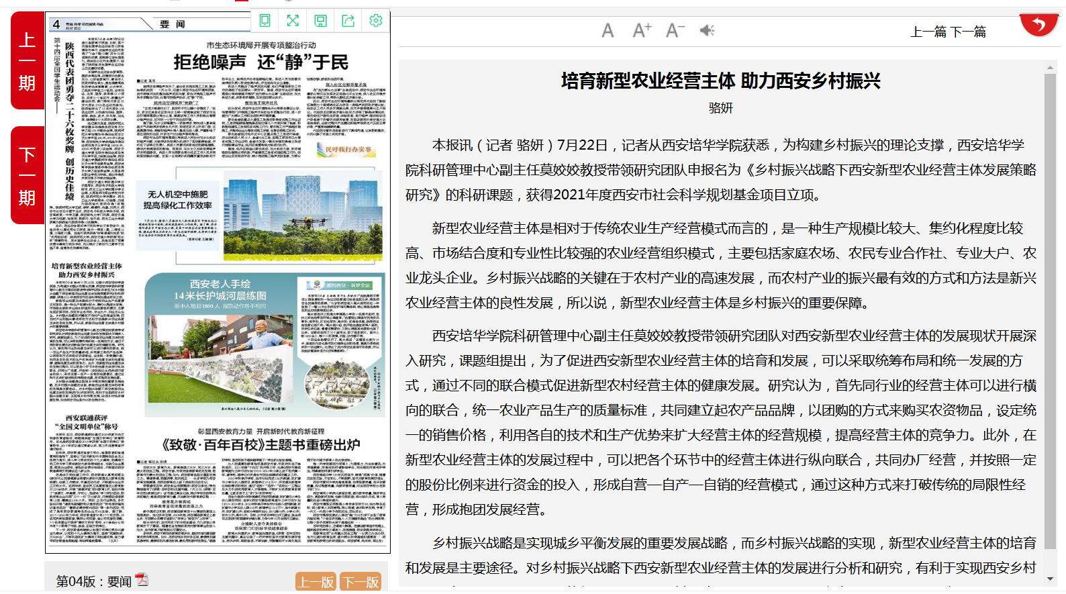Switch to previous page with 上一版

(x=316, y=582)
